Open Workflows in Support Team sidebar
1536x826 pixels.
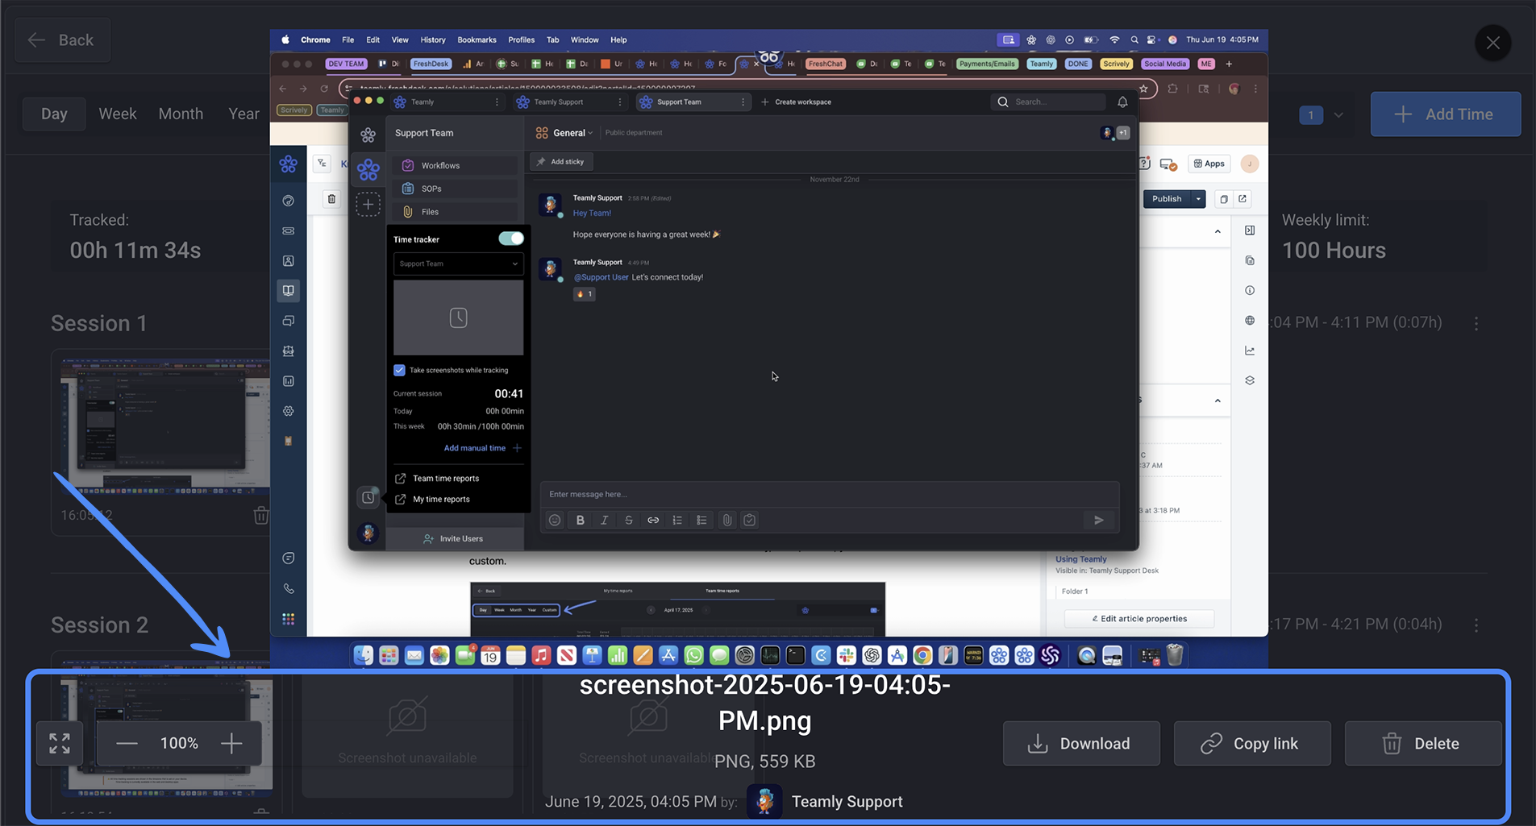click(456, 165)
